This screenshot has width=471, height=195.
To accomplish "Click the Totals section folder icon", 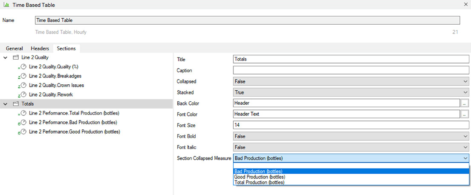I will (16, 104).
